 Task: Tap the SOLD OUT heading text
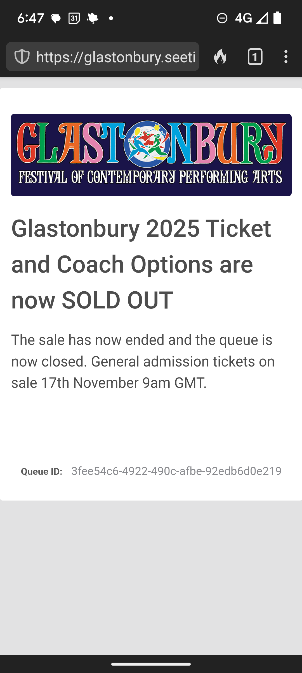(x=141, y=264)
